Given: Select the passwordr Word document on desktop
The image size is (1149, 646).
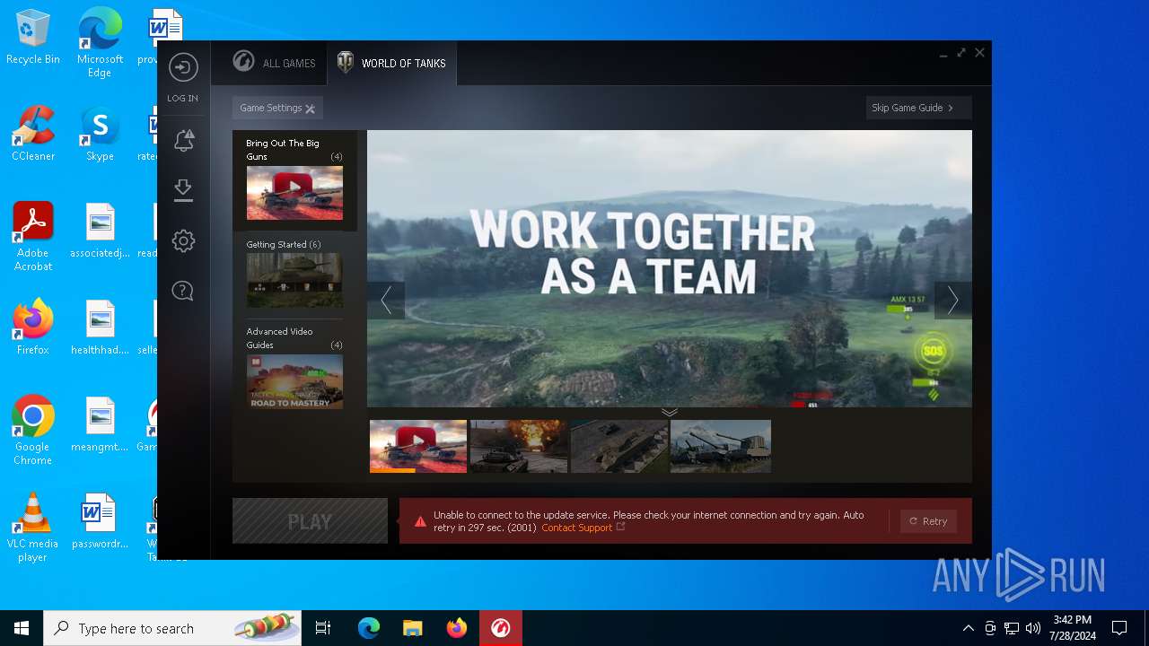Looking at the screenshot, I should 100,521.
